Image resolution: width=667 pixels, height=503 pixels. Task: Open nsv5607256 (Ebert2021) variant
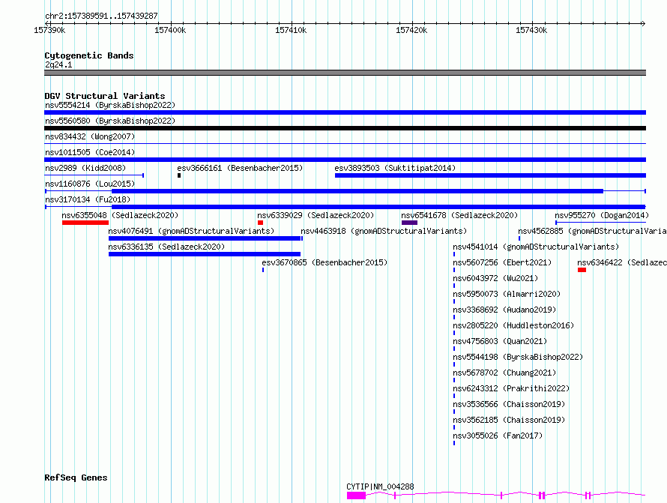click(x=502, y=262)
